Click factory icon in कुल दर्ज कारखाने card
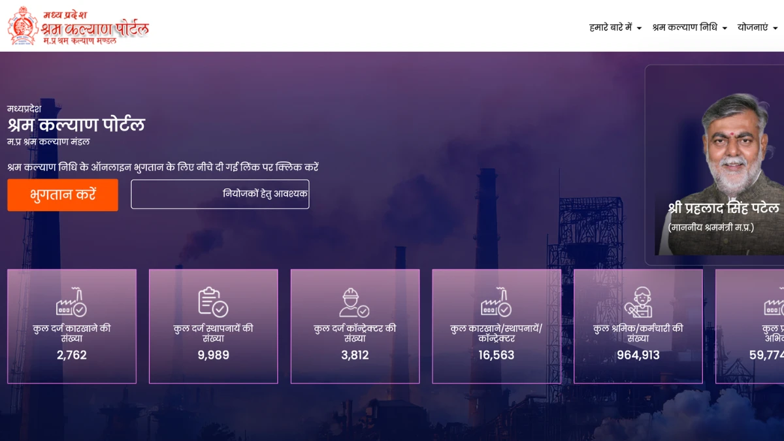The height and width of the screenshot is (441, 784). (71, 302)
